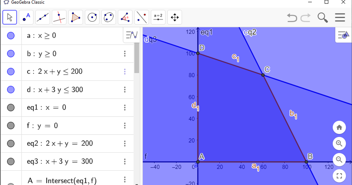
Task: Toggle visibility of inequality a: x ≥ 0
Action: click(x=11, y=36)
